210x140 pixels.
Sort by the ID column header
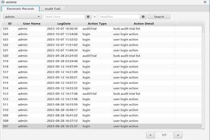(x=10, y=23)
